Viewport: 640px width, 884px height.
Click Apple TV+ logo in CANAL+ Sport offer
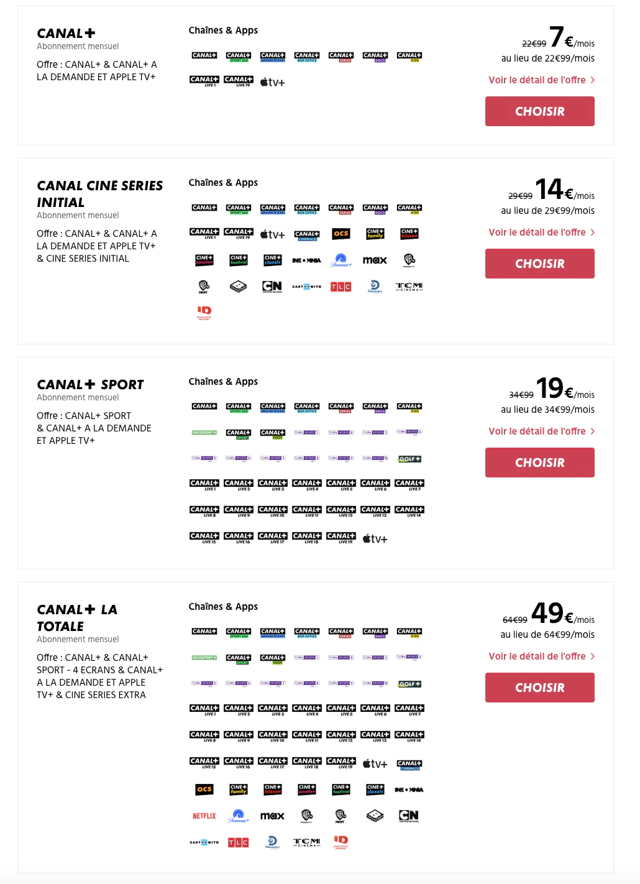tap(375, 538)
